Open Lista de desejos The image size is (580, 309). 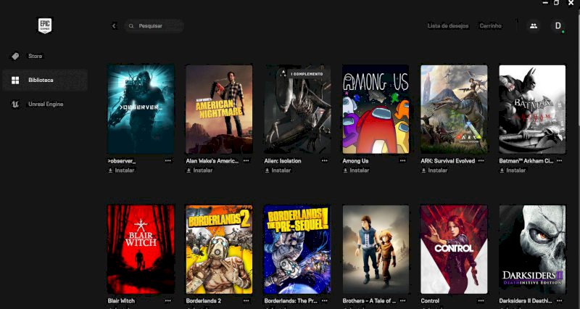click(x=448, y=26)
